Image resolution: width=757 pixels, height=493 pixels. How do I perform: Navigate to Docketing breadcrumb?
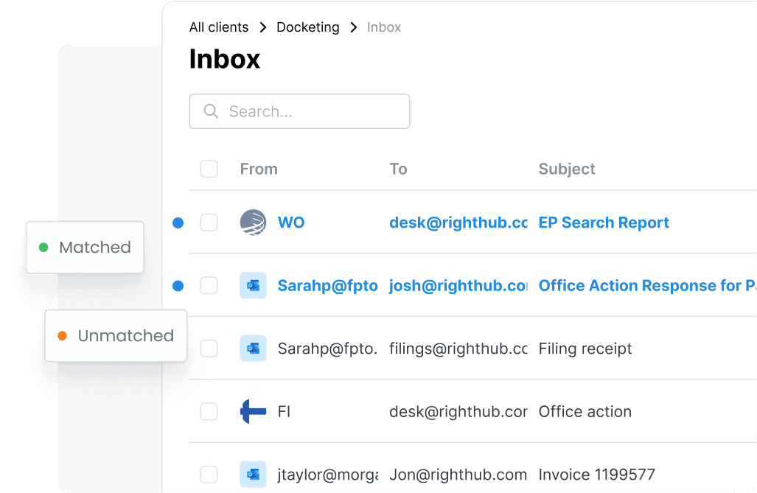(x=307, y=27)
